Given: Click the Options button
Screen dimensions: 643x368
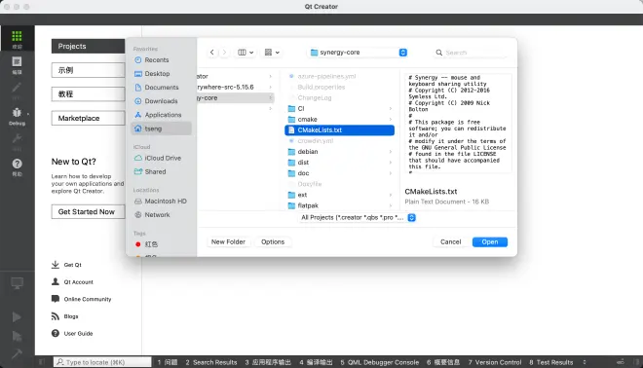Looking at the screenshot, I should click(273, 241).
